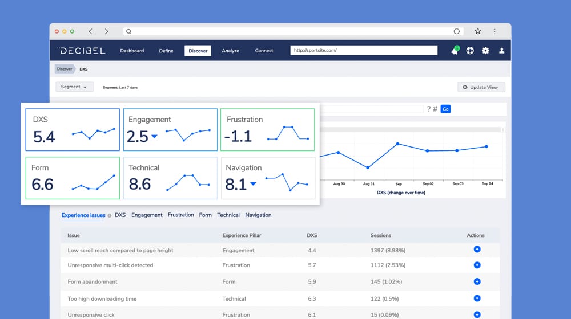Select the Technical 8.6 score card

[170, 178]
